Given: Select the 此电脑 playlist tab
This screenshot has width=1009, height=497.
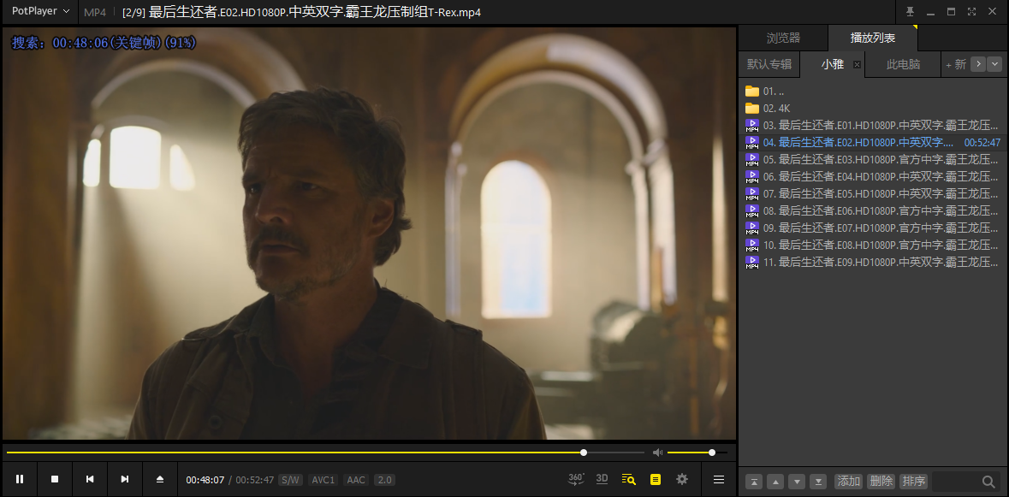Looking at the screenshot, I should point(903,64).
